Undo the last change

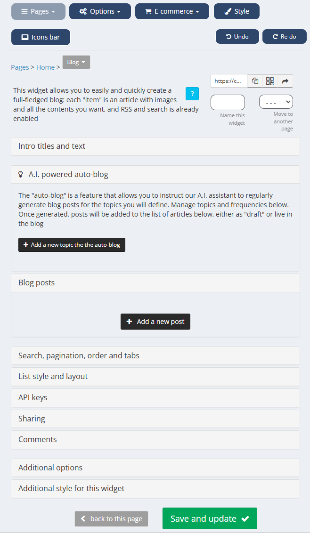click(237, 37)
